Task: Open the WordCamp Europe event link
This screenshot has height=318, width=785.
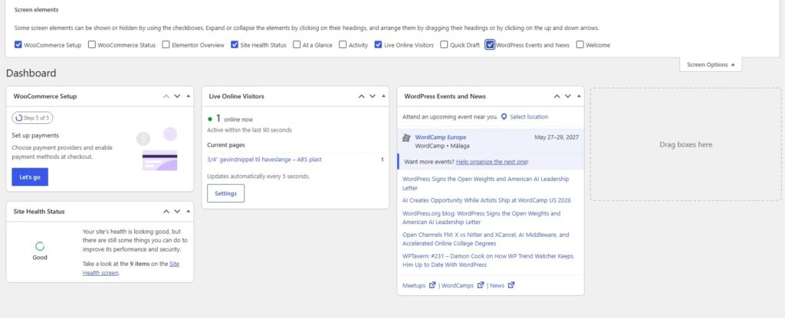Action: (440, 138)
